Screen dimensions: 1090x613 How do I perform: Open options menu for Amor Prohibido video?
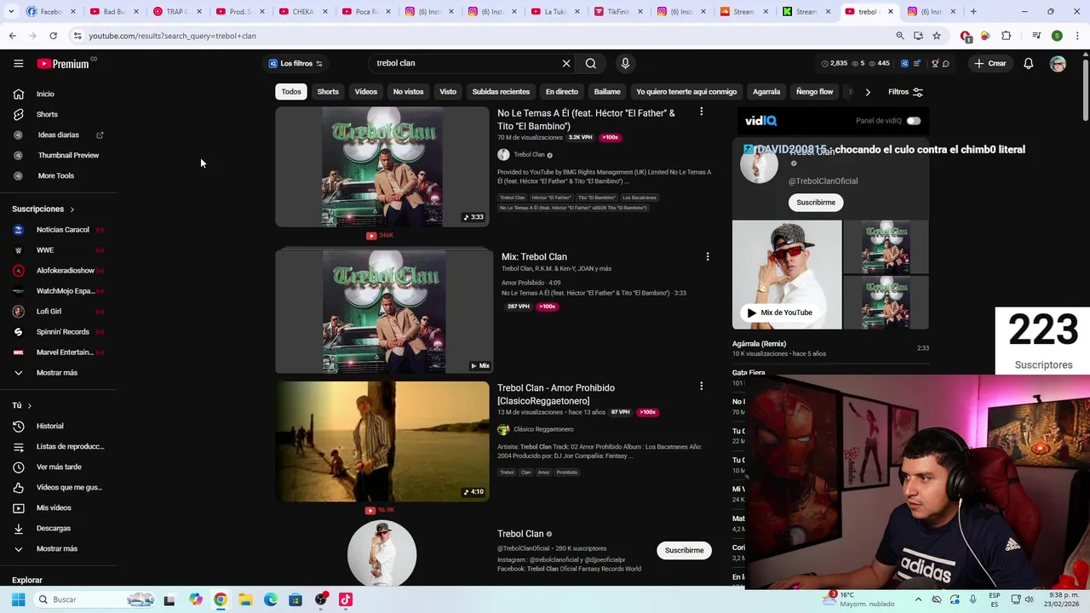(701, 387)
